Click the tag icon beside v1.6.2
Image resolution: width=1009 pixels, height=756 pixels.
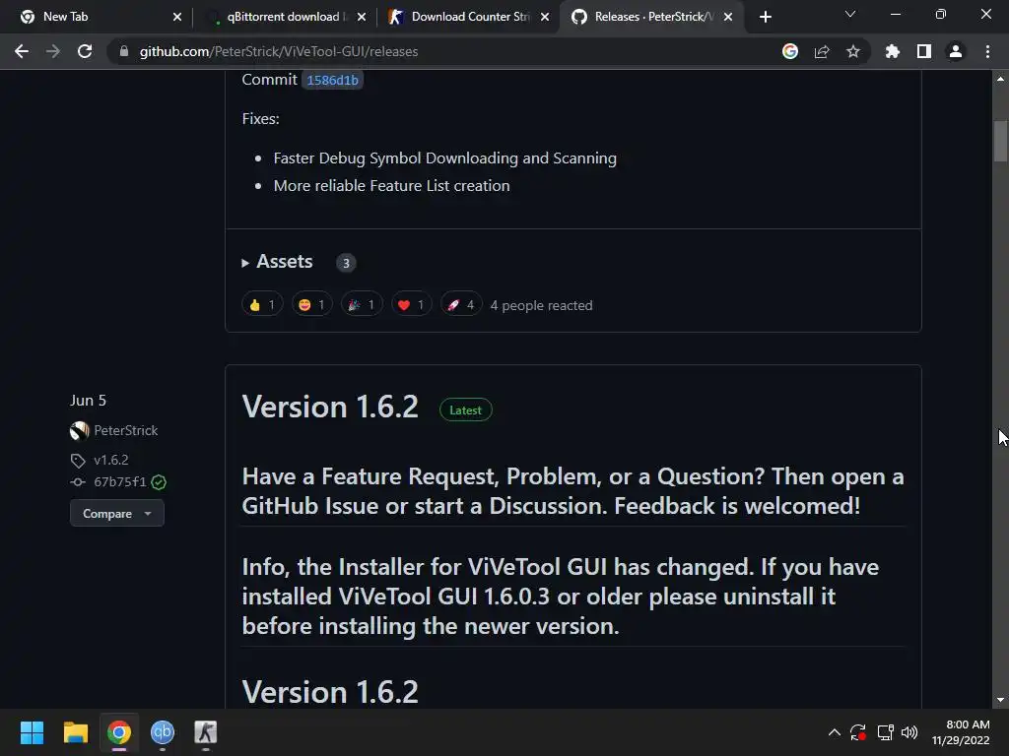78,461
